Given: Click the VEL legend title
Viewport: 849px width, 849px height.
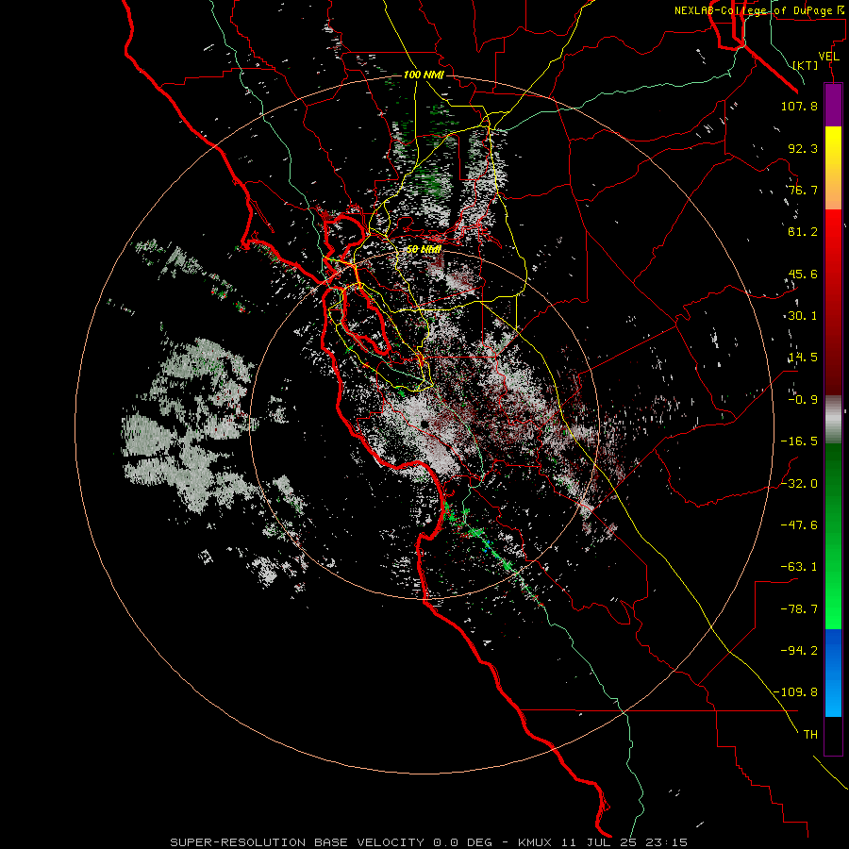Looking at the screenshot, I should (829, 57).
